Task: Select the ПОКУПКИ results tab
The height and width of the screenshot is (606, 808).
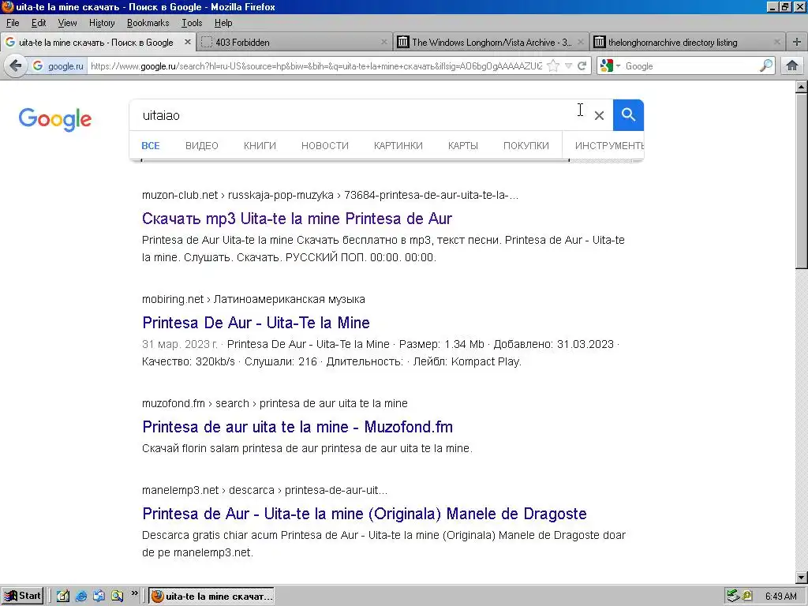Action: tap(526, 146)
